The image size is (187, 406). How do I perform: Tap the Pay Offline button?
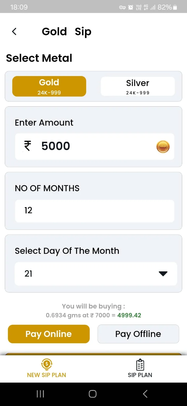[x=138, y=334]
